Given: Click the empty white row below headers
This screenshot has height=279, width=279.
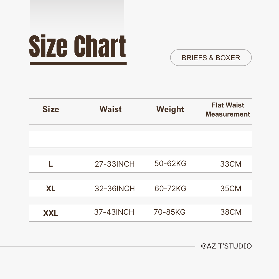Looking at the screenshot, I should click(140, 139).
